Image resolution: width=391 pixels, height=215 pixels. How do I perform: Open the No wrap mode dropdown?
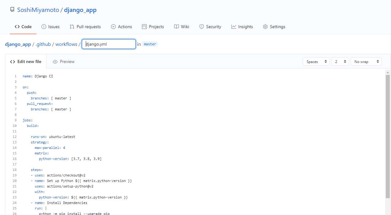pyautogui.click(x=366, y=61)
